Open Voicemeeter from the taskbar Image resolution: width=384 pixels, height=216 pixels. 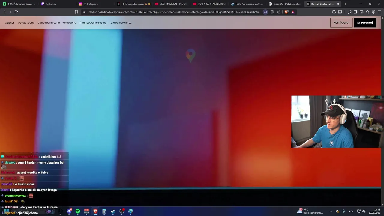click(x=87, y=211)
